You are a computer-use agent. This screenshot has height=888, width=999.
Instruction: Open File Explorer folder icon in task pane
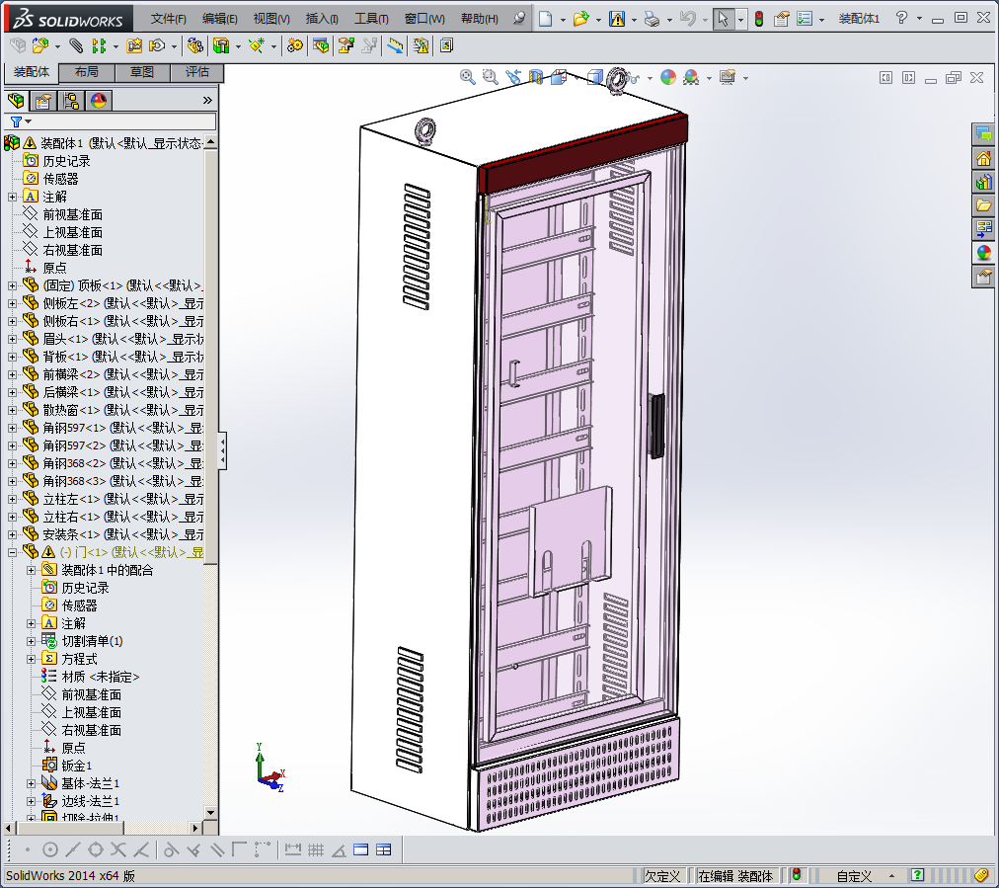(x=984, y=204)
